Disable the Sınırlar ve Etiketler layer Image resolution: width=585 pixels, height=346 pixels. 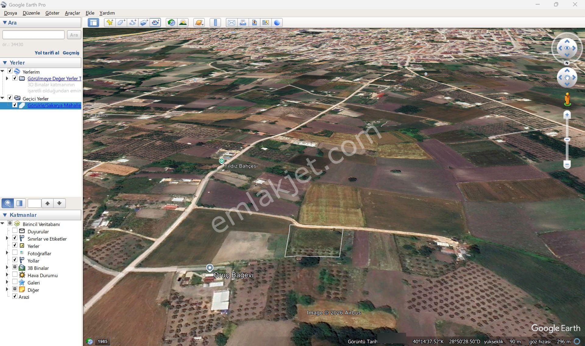click(15, 238)
